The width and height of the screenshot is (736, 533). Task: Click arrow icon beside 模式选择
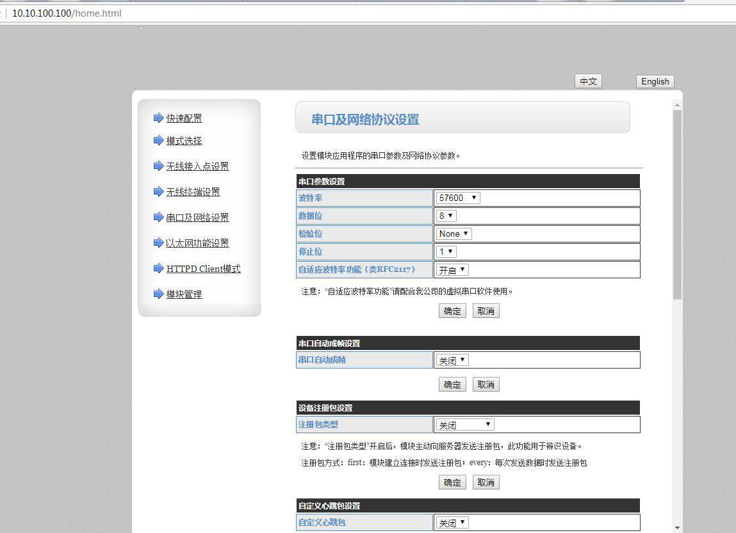pyautogui.click(x=158, y=140)
